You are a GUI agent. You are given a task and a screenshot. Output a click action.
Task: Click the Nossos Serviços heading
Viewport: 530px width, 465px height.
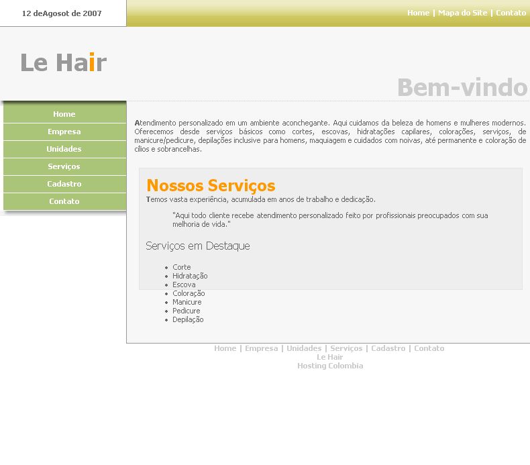pos(211,185)
